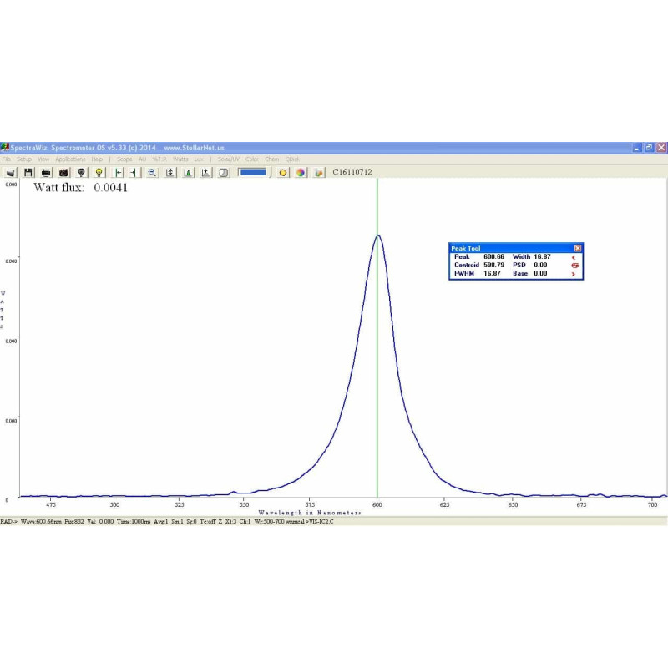Click the magnifier zoom icon

[x=152, y=172]
